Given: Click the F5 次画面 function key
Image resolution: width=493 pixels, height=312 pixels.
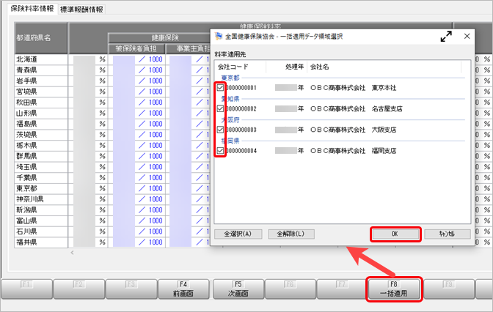Looking at the screenshot, I should click(x=238, y=289).
